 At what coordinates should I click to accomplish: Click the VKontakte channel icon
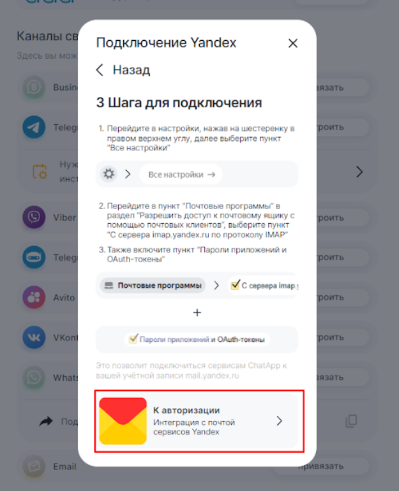[x=34, y=337]
